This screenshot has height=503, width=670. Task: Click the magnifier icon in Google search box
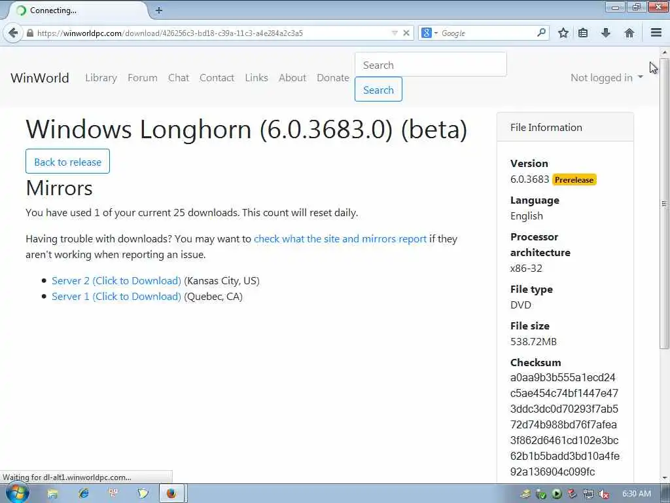tap(541, 33)
